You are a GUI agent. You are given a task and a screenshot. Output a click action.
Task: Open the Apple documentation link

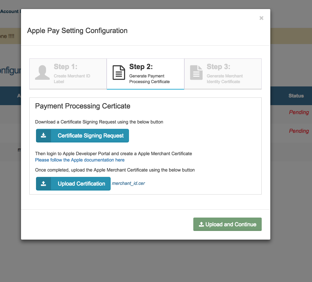point(80,160)
